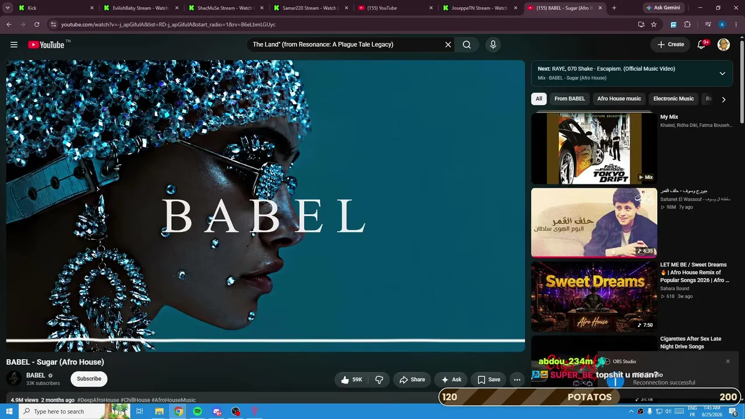745x419 pixels.
Task: Open the Chrome extensions puzzle menu
Action: [687, 24]
